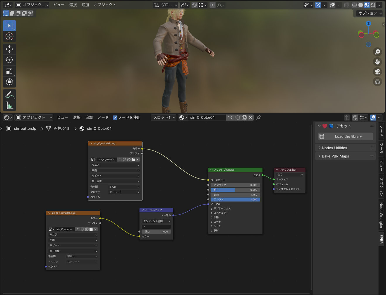Viewport: 386px width, 295px height.
Task: Toggle proportional editing in the viewport header
Action: click(x=213, y=5)
